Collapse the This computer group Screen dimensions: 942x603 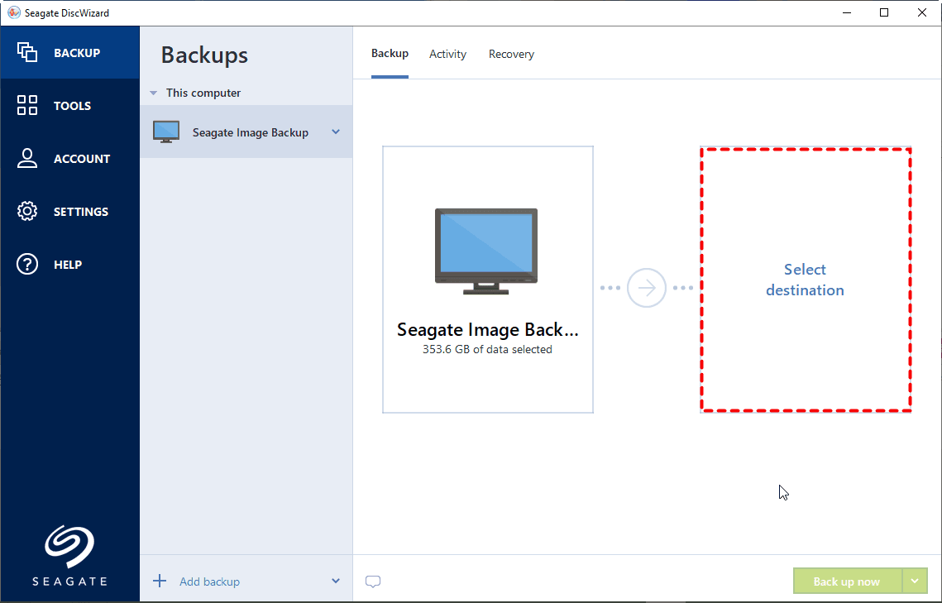[153, 93]
